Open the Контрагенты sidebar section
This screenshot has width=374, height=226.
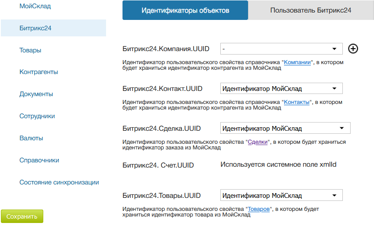click(x=39, y=72)
